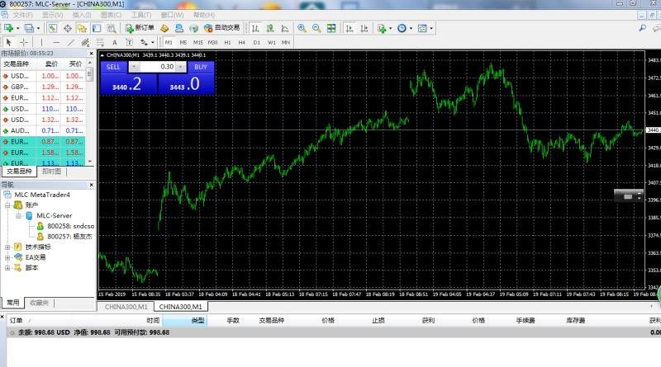Viewport: 661px width, 367px height.
Task: Select the crosshair cursor tool
Action: tap(24, 42)
